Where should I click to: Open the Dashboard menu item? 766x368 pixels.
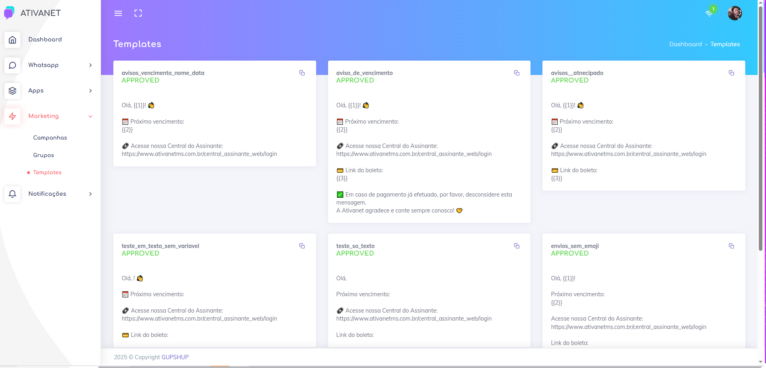coord(45,39)
